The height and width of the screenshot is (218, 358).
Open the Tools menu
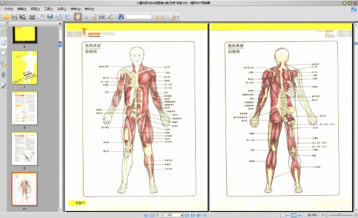(x=48, y=9)
